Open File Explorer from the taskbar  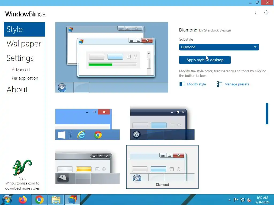coord(56,200)
